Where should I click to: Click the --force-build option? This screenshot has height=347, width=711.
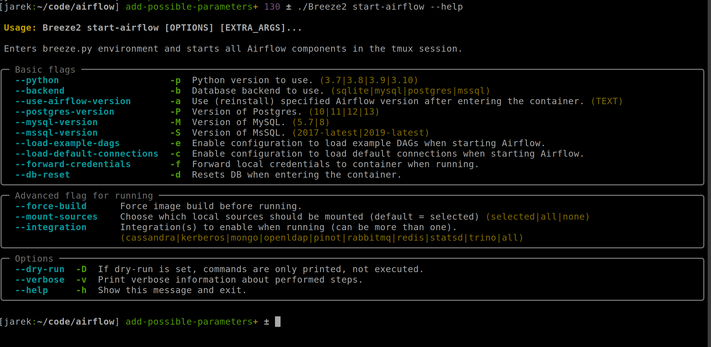point(51,206)
